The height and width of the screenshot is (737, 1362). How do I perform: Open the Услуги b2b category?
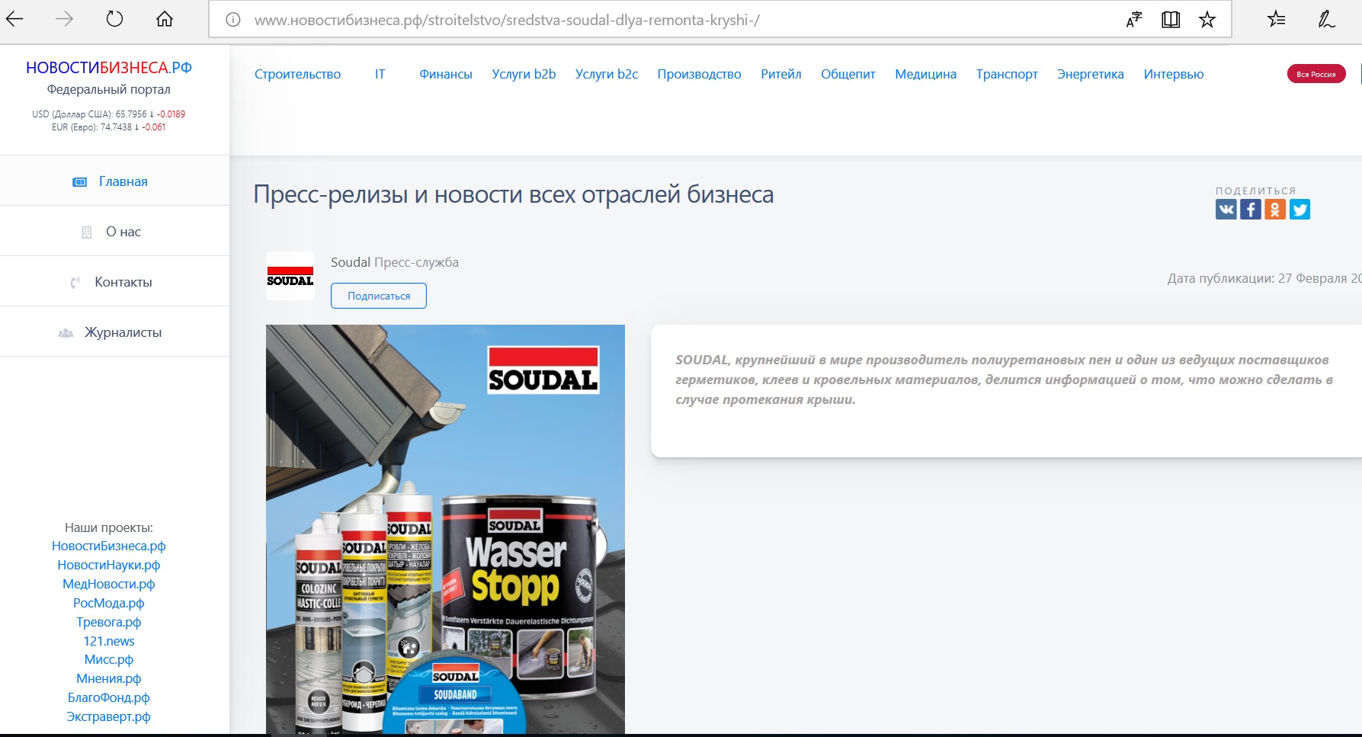point(524,74)
